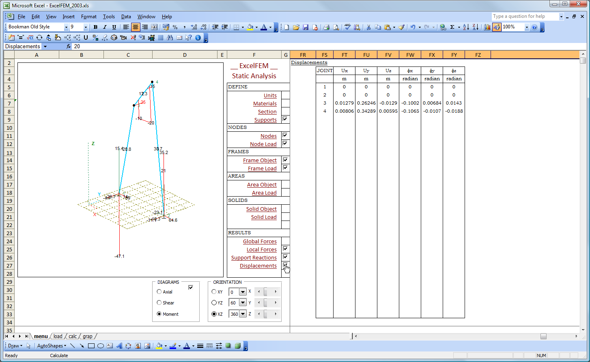Viewport: 590px width, 362px height.
Task: Open the X angle dropdown showing 0
Action: (x=243, y=292)
